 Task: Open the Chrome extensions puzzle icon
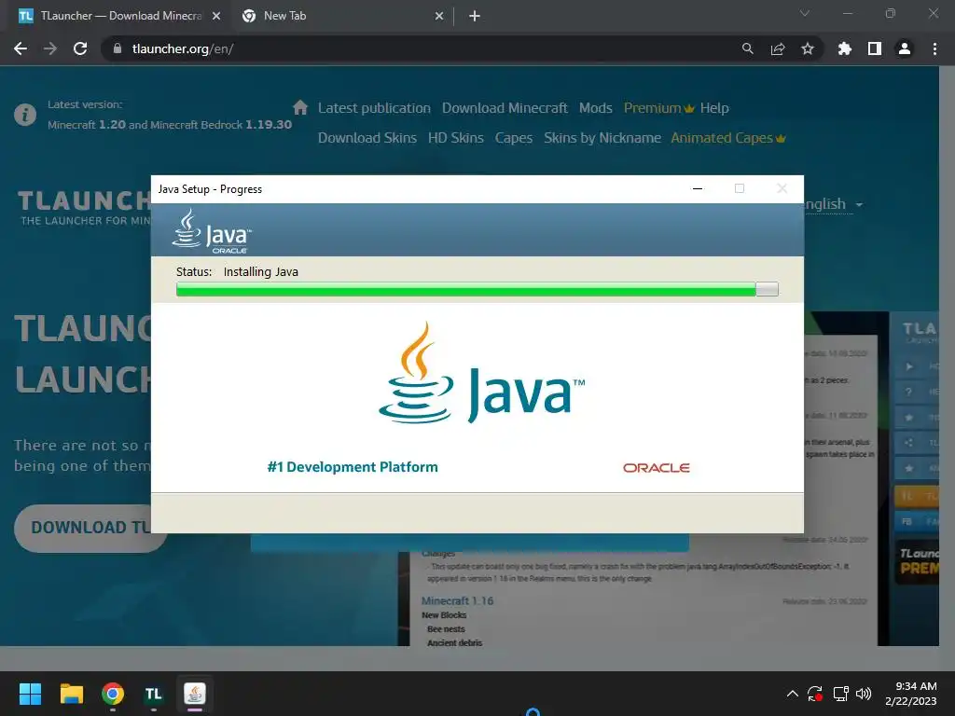point(845,48)
